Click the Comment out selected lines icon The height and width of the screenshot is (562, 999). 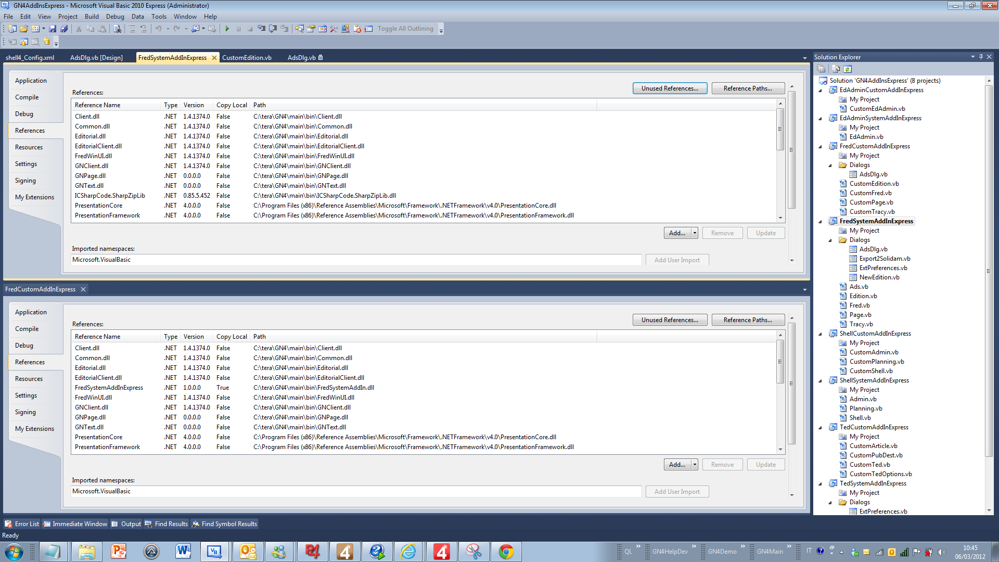pyautogui.click(x=132, y=29)
